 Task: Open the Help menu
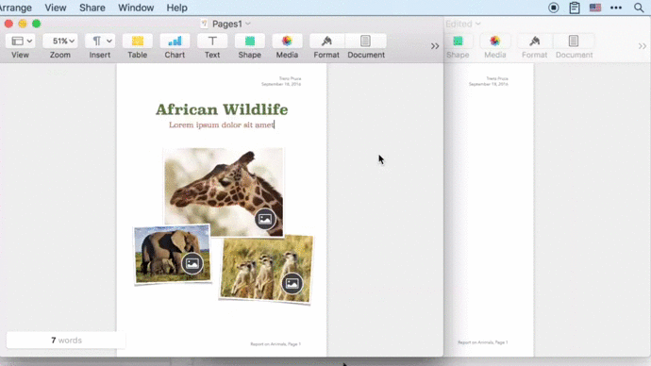coord(176,8)
